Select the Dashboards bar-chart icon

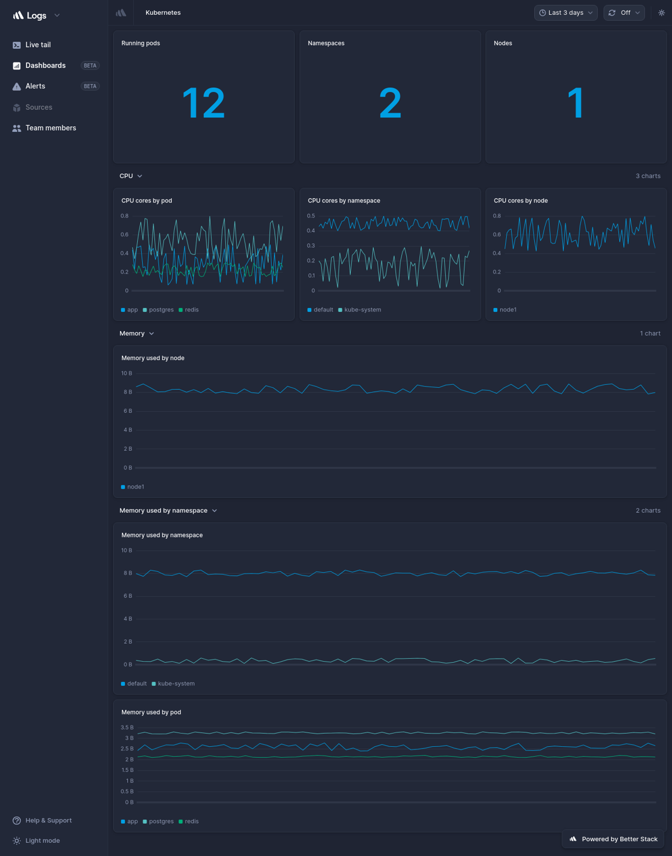(16, 65)
